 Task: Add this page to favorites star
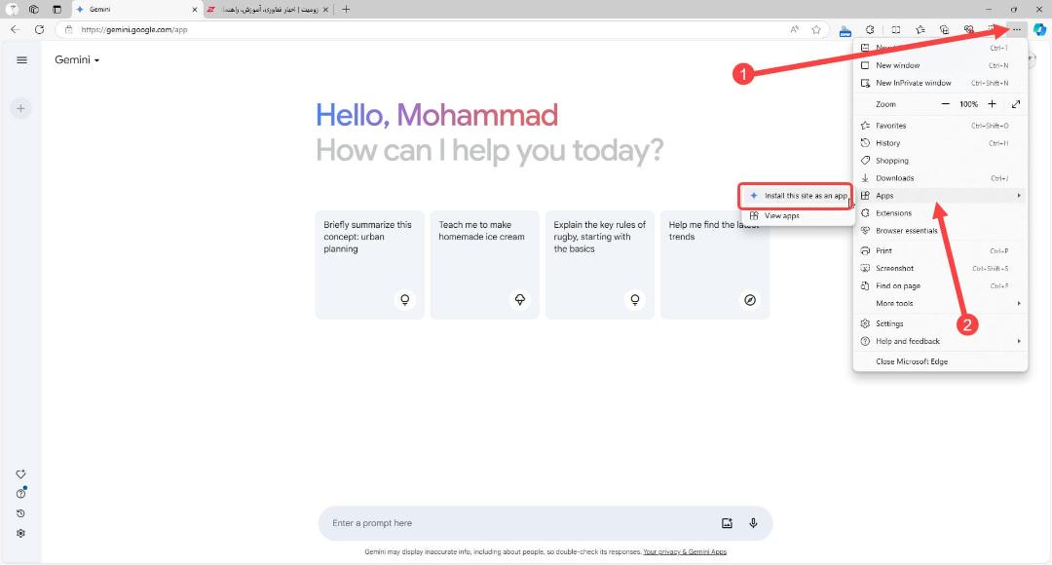click(816, 29)
